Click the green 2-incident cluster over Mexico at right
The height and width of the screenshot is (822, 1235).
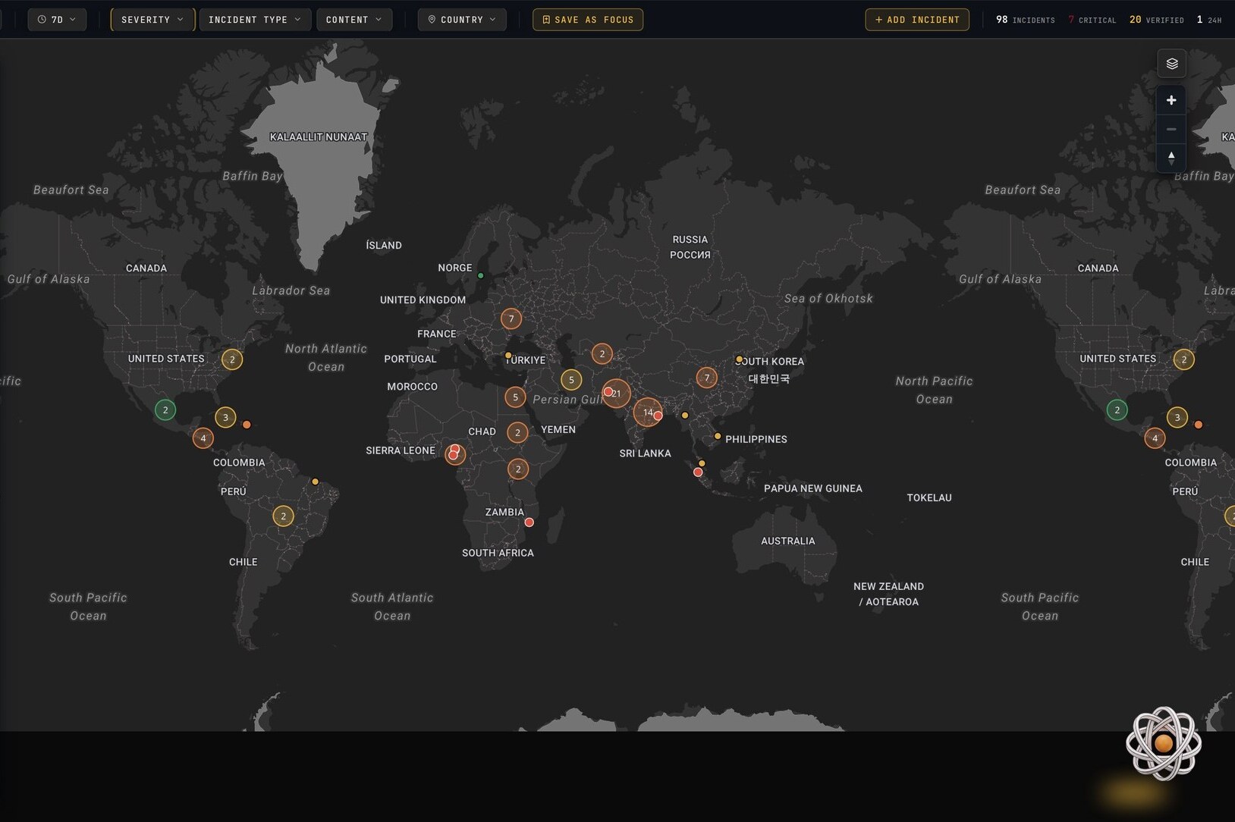[1117, 410]
